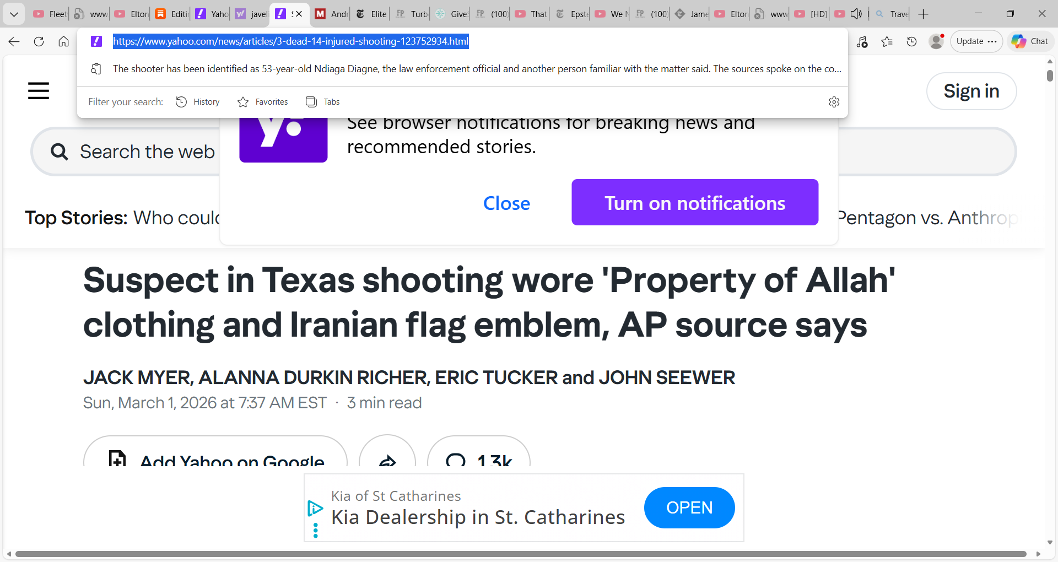Switch to the Give tab
The image size is (1058, 562).
click(x=452, y=14)
